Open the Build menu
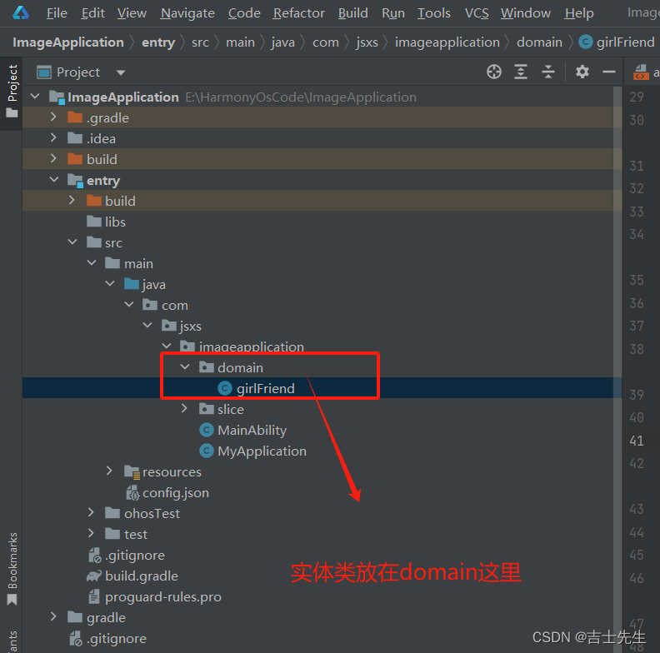 click(x=352, y=13)
